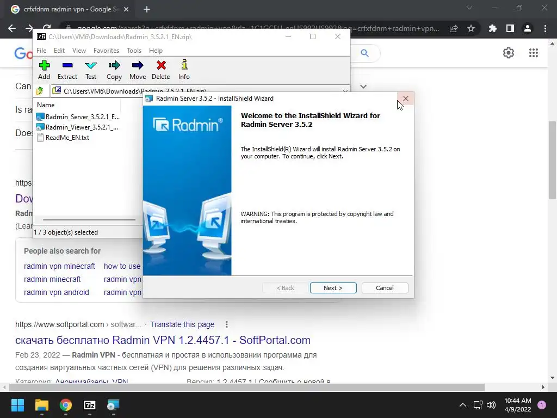
Task: Click Cancel in the Radmin installer
Action: pyautogui.click(x=385, y=288)
